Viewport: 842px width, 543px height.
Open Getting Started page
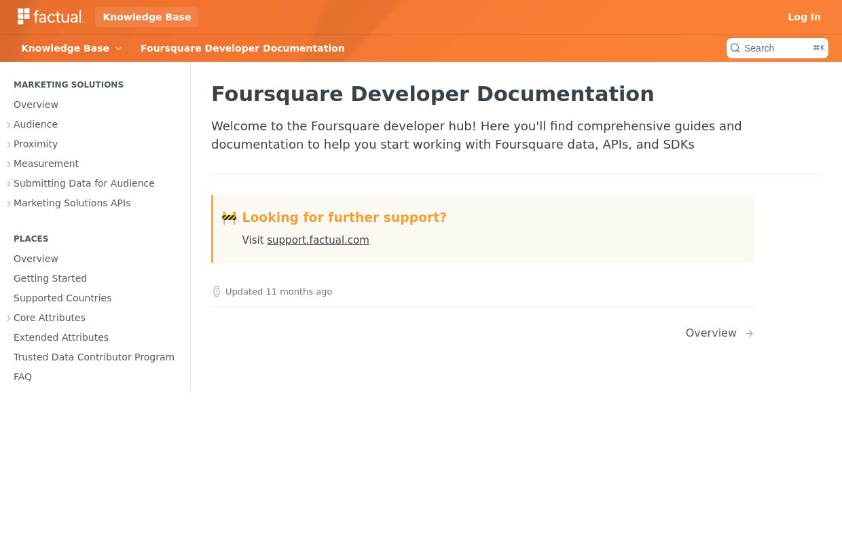(x=50, y=278)
